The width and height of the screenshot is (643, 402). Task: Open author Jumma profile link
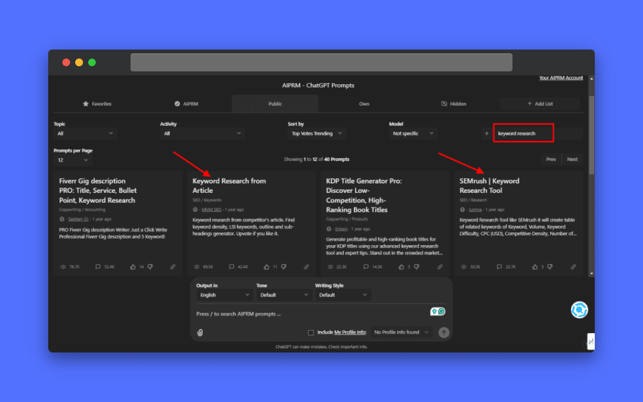point(475,210)
